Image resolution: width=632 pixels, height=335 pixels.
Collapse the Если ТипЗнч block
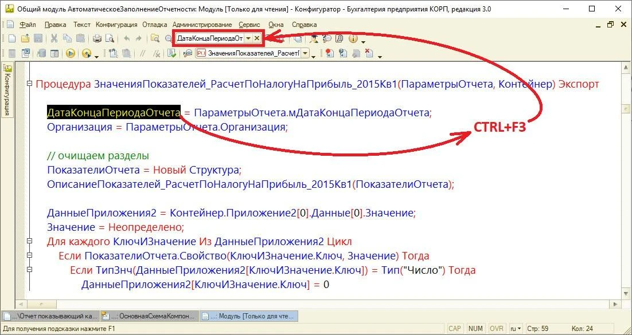(x=29, y=270)
